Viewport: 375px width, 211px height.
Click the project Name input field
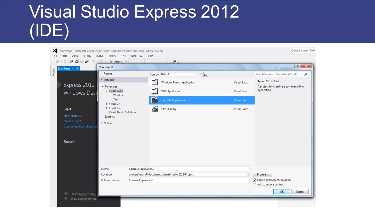189,169
